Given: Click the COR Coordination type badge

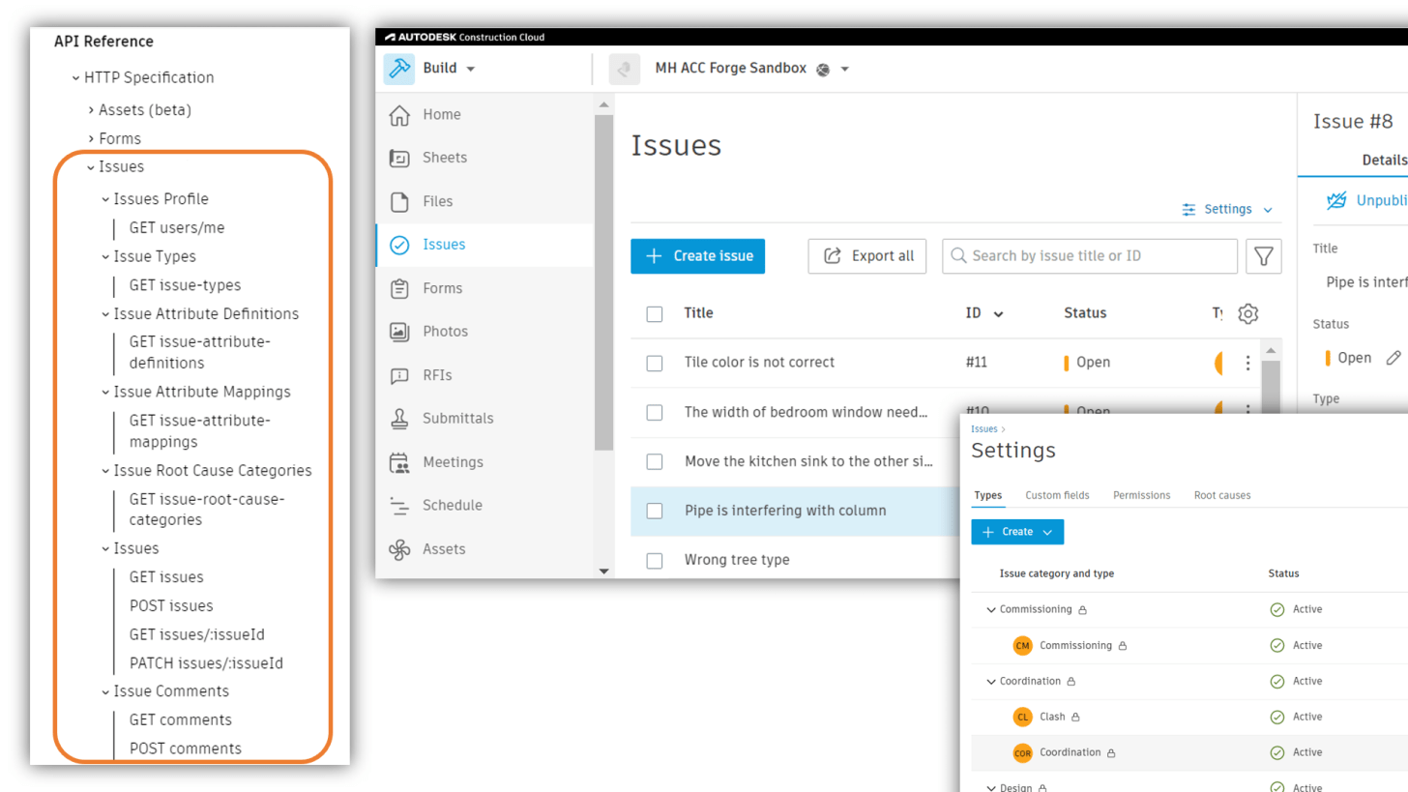Looking at the screenshot, I should pos(1022,752).
